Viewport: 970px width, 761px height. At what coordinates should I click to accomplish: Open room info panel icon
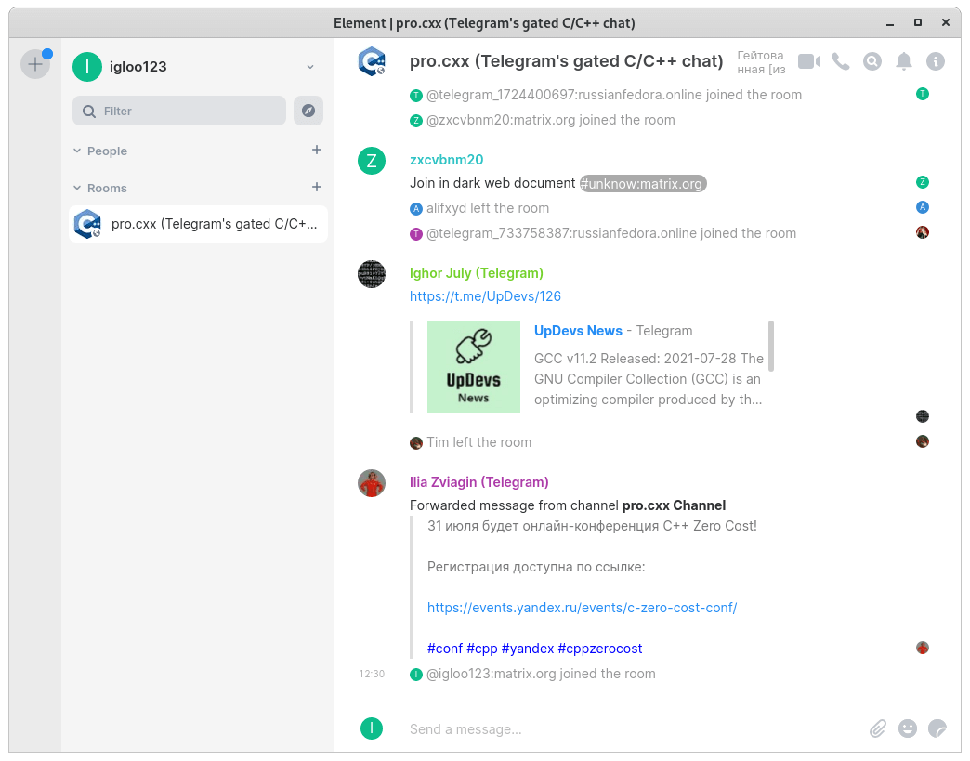click(936, 62)
